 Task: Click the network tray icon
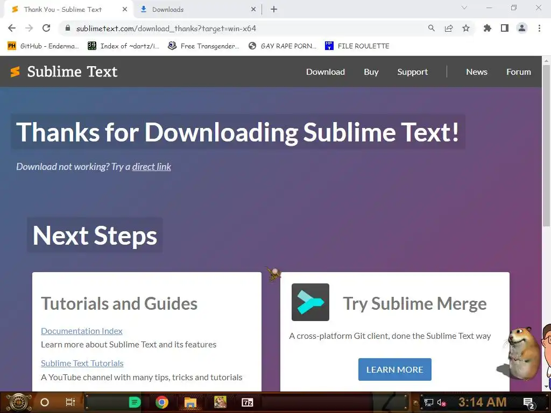429,402
